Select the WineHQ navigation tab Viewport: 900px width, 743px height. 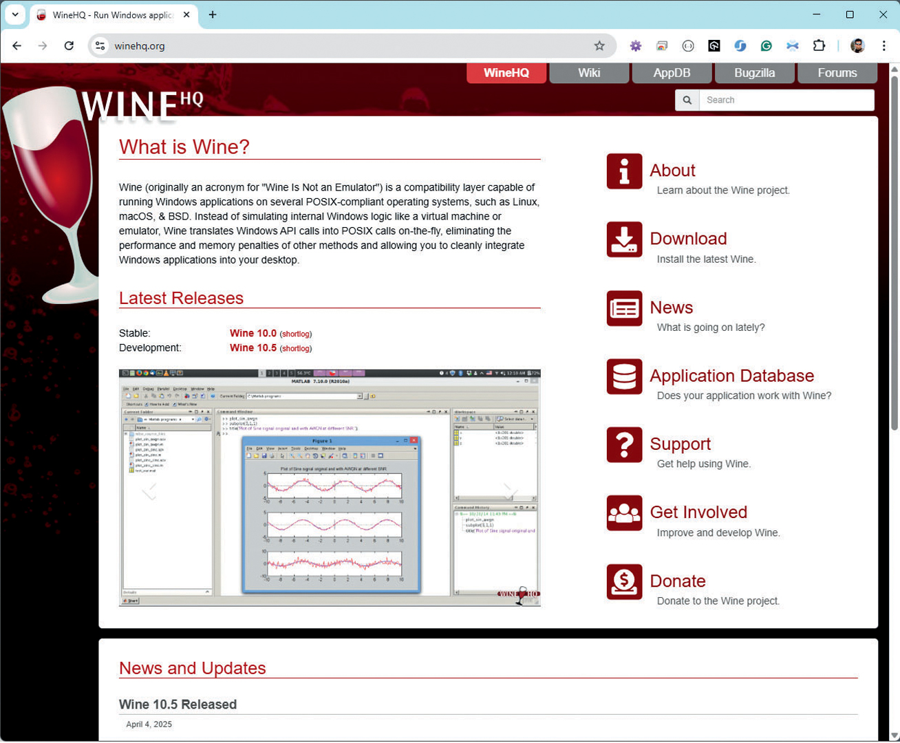pos(506,73)
